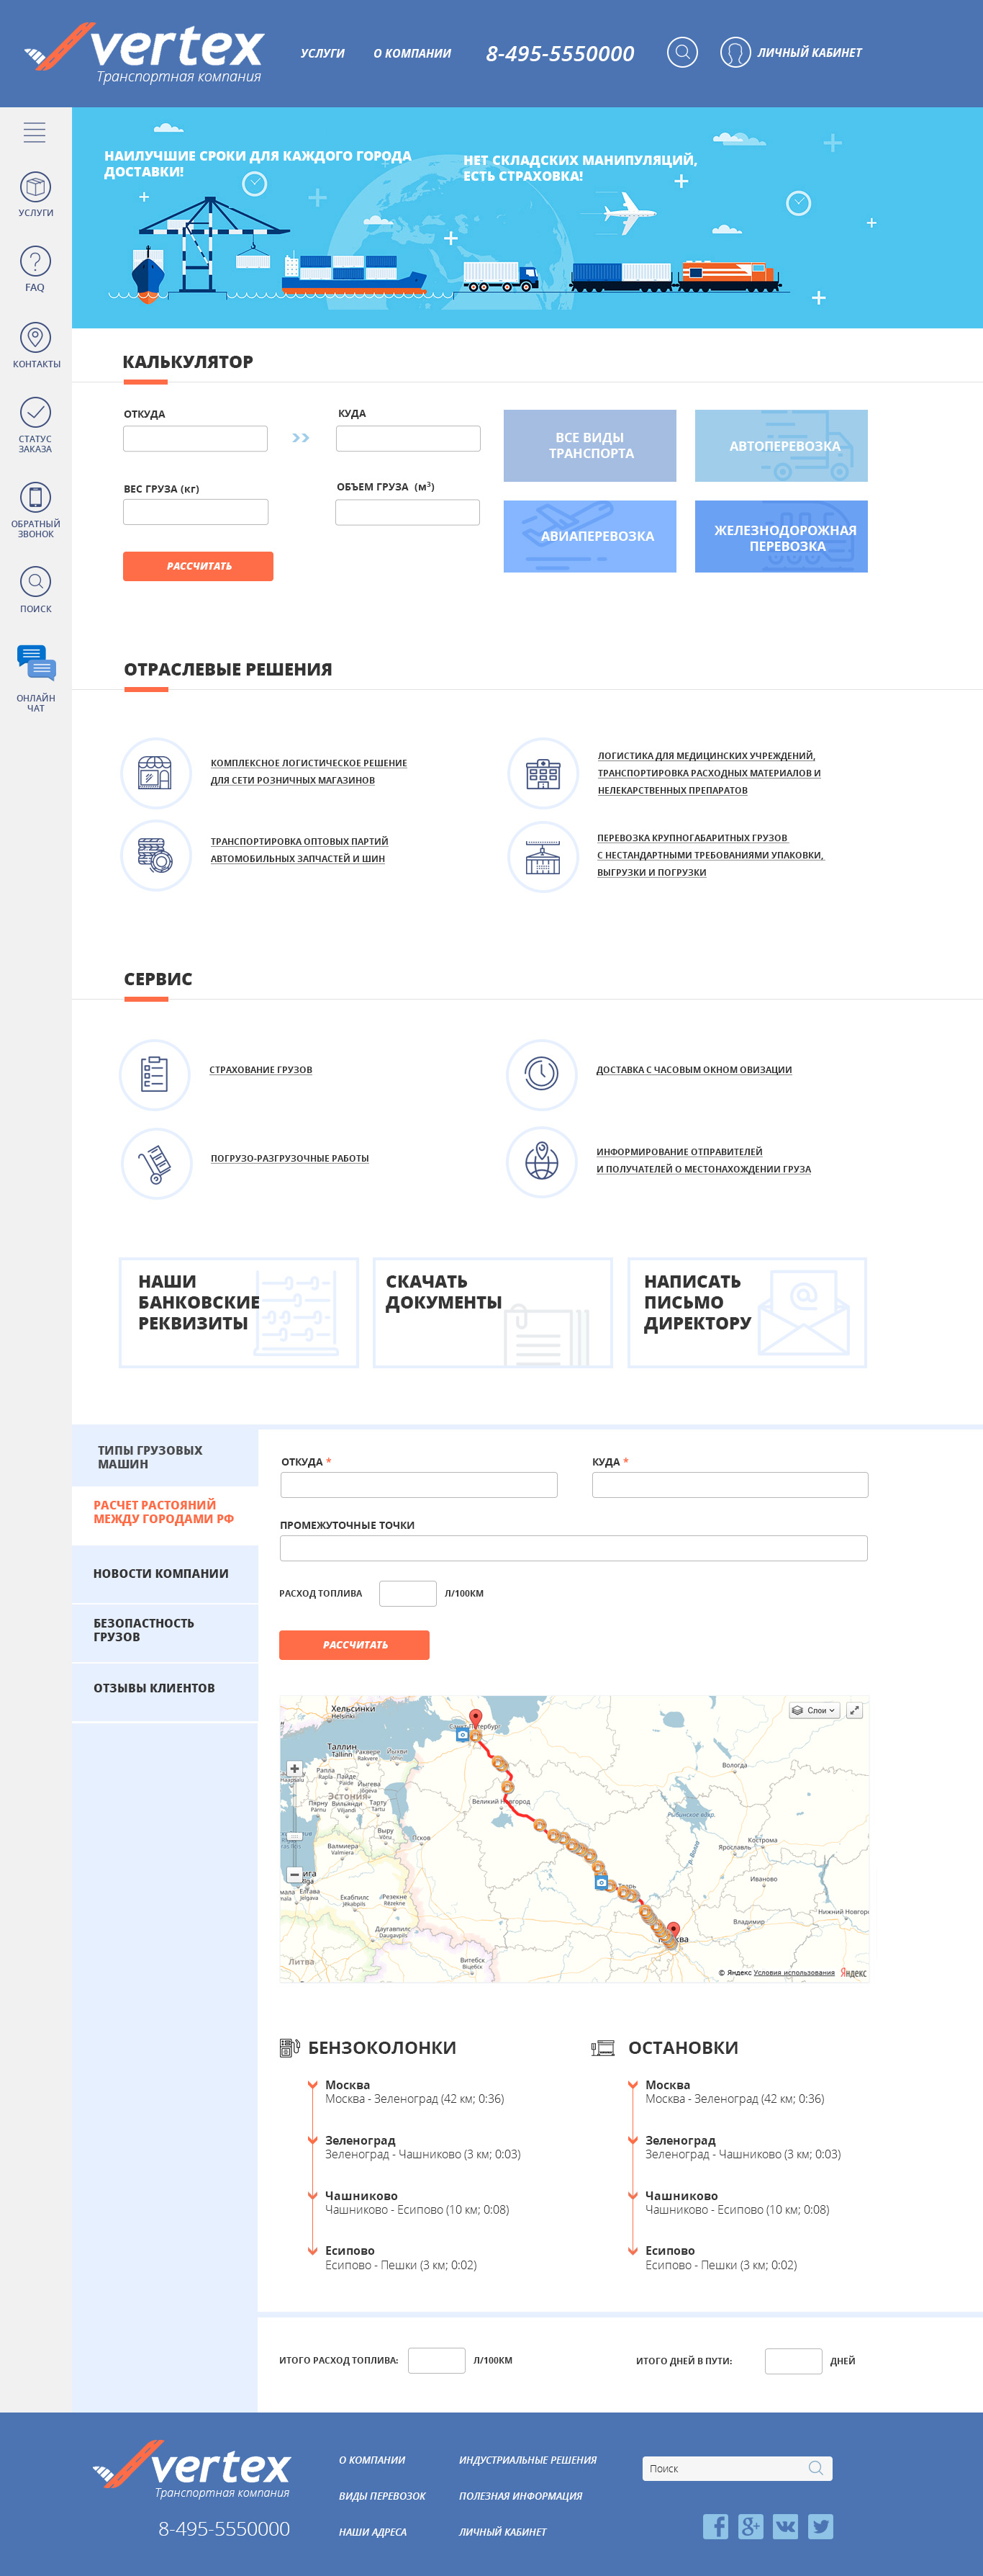Focus the calculator Откуда field
This screenshot has width=983, height=2576.
point(195,439)
